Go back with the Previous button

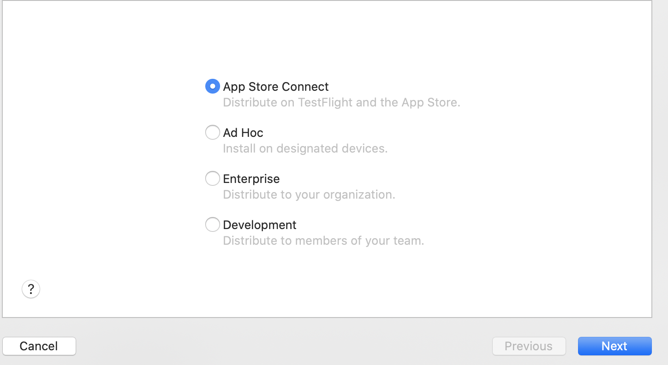[x=529, y=346]
